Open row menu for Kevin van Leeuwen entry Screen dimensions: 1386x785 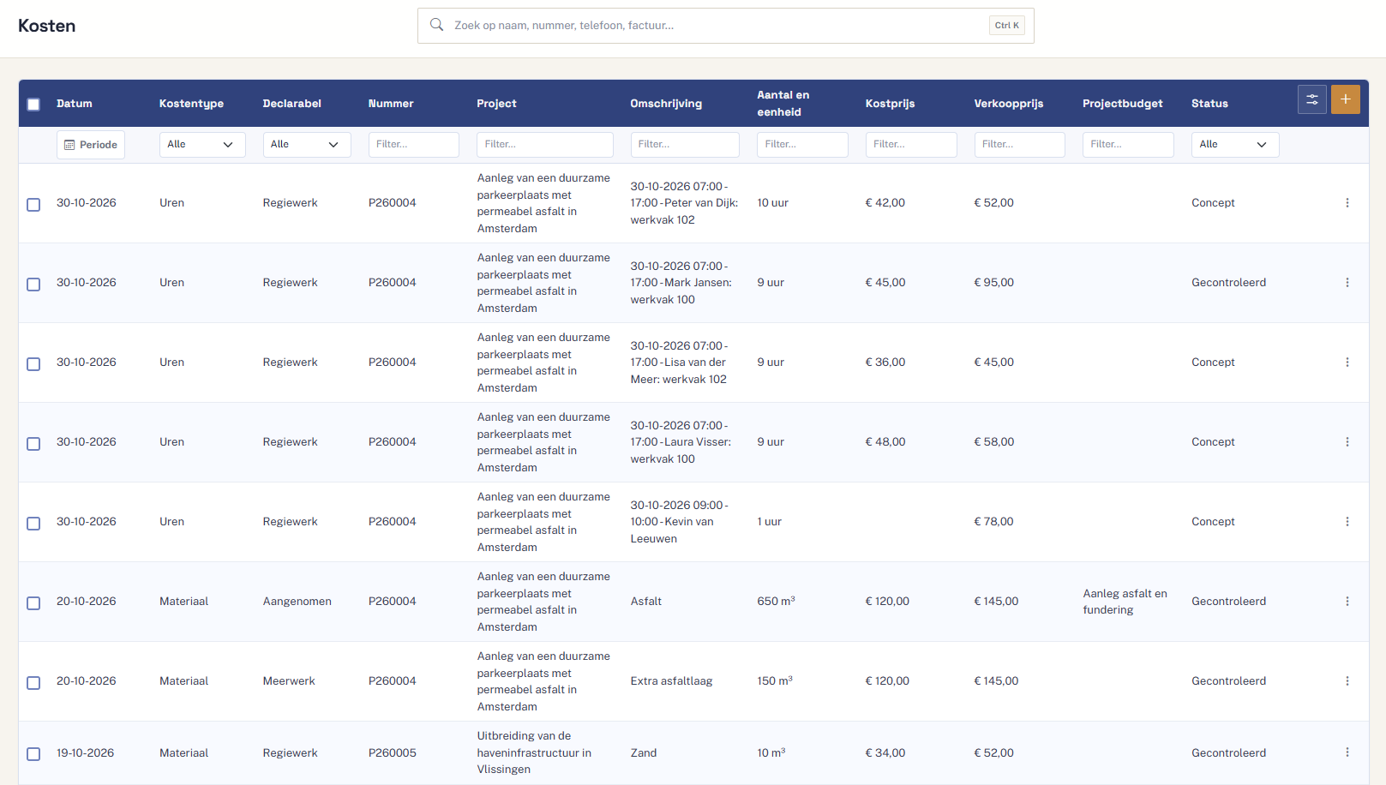click(x=1347, y=522)
